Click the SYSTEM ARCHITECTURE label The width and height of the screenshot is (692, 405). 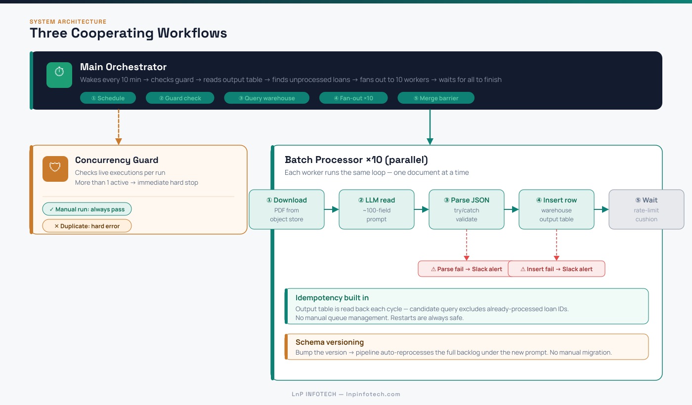click(68, 22)
